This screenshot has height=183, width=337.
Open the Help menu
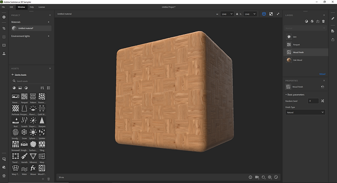click(32, 7)
